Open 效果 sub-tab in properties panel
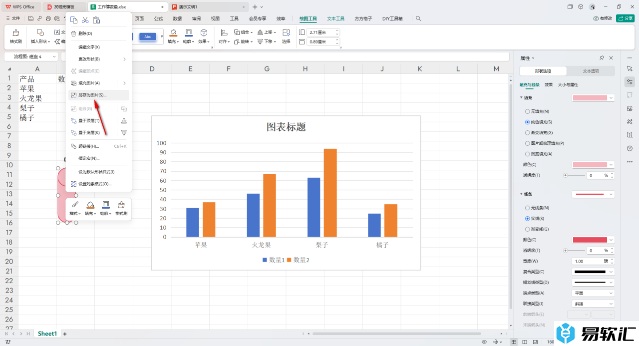The width and height of the screenshot is (639, 346). pyautogui.click(x=549, y=85)
